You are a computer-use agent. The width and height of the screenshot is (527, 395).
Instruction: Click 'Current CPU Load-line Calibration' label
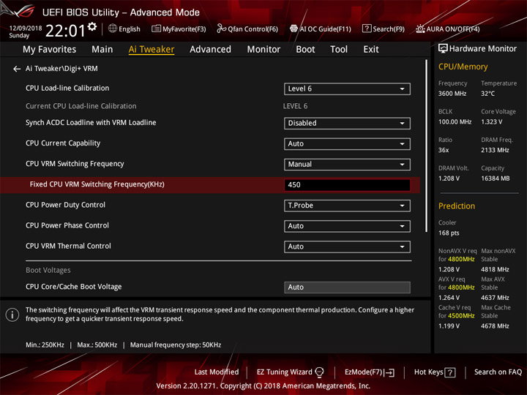click(x=81, y=106)
